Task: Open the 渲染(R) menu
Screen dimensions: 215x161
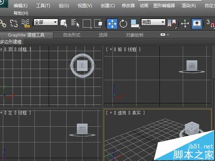Action: 189,6
